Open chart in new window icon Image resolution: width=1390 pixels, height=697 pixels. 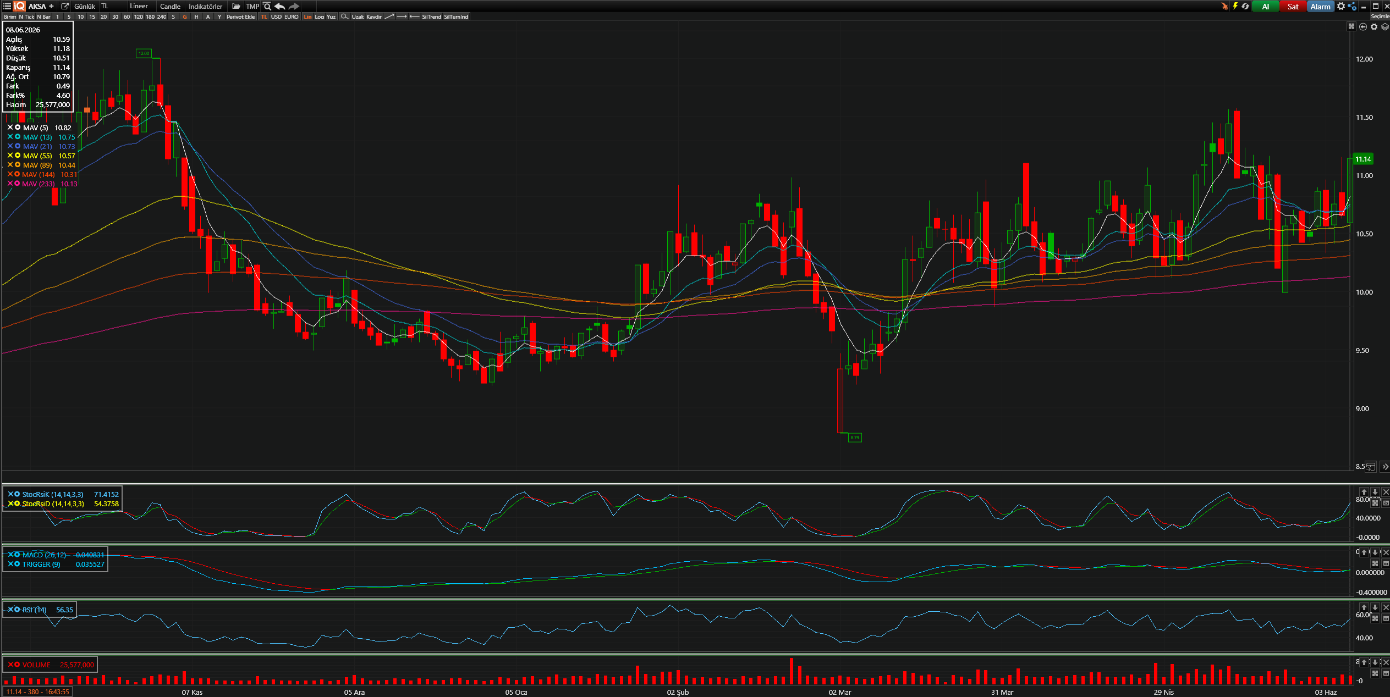pyautogui.click(x=64, y=6)
